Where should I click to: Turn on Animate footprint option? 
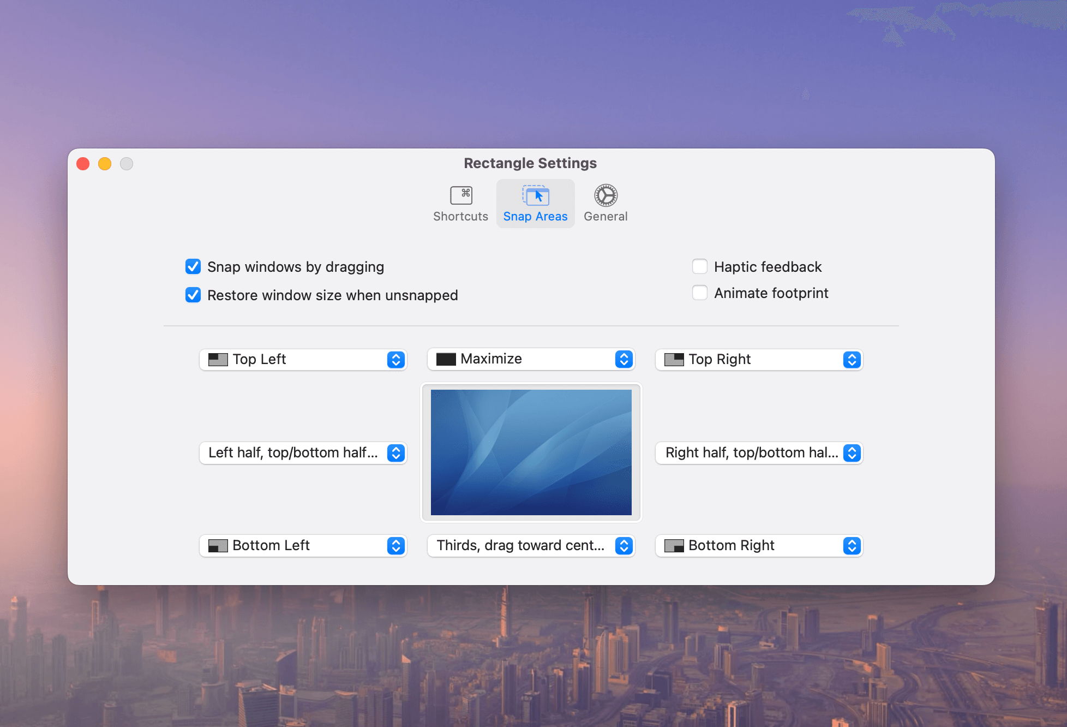coord(700,293)
